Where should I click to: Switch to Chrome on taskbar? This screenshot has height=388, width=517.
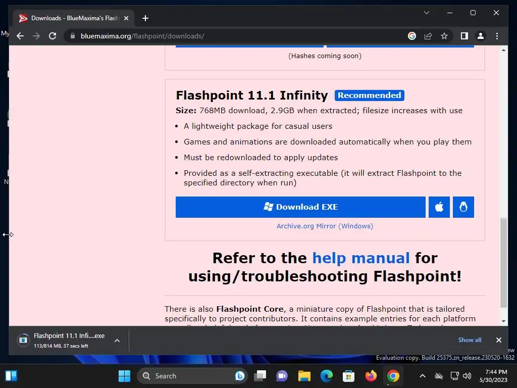(x=393, y=376)
